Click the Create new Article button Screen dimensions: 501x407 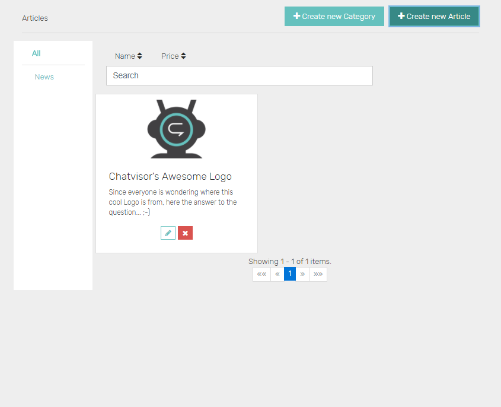434,16
